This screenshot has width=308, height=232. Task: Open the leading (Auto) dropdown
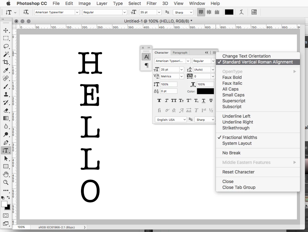pos(213,70)
